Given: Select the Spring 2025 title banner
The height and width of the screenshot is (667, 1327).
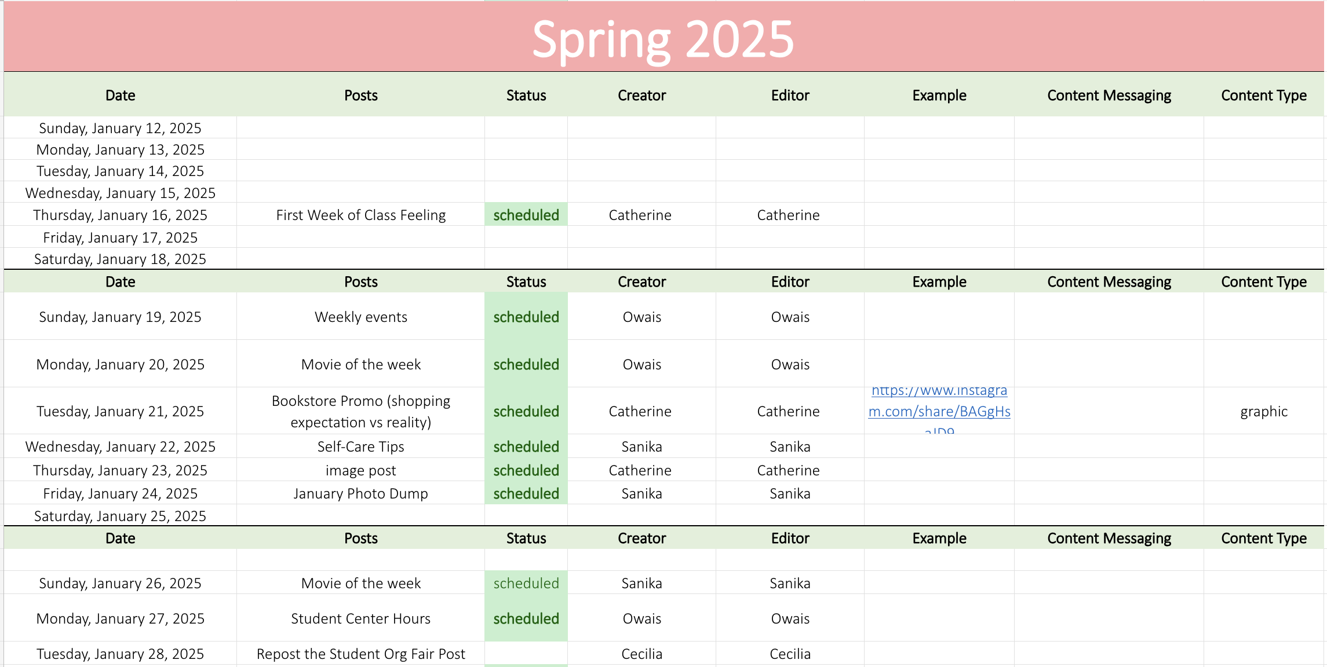Looking at the screenshot, I should pyautogui.click(x=663, y=37).
